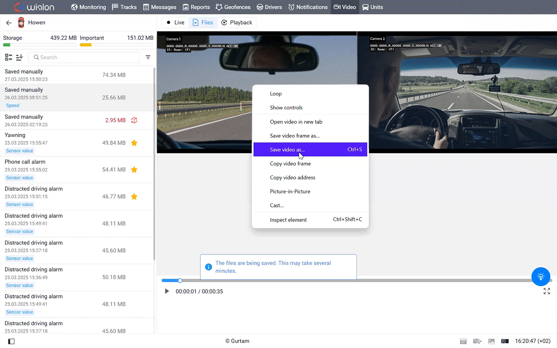Choose Loop from the context menu
The width and height of the screenshot is (557, 348).
click(310, 94)
